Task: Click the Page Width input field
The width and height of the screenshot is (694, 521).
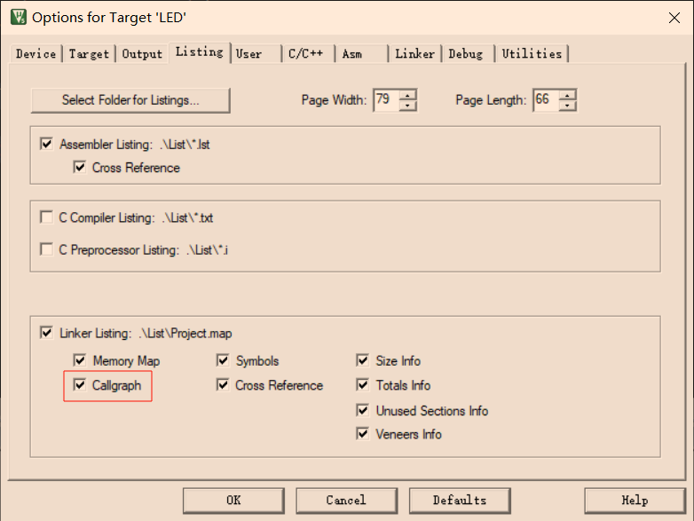Action: click(386, 99)
